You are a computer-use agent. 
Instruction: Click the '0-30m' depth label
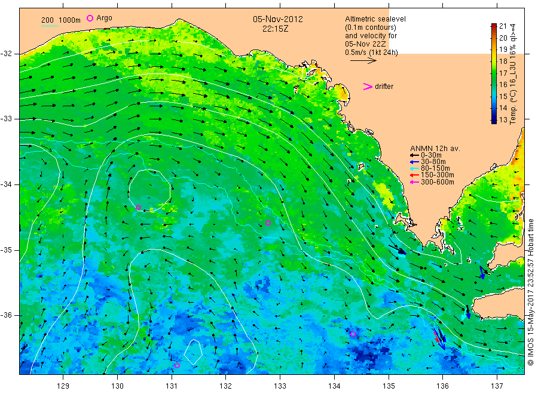(431, 155)
